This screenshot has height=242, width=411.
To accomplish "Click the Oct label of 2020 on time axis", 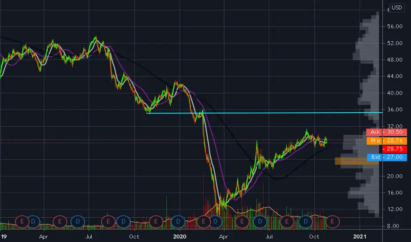I will [314, 237].
